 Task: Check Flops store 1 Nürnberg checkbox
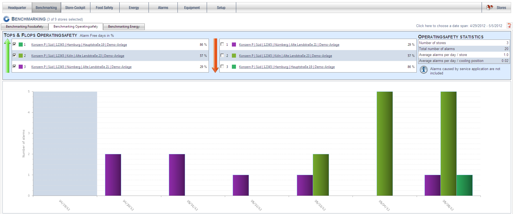(x=222, y=44)
